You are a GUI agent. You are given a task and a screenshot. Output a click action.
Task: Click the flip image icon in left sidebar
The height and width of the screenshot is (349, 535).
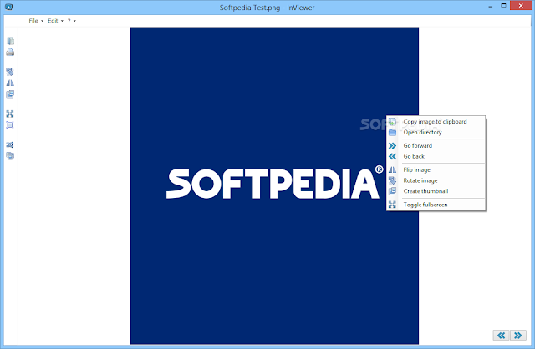point(10,83)
